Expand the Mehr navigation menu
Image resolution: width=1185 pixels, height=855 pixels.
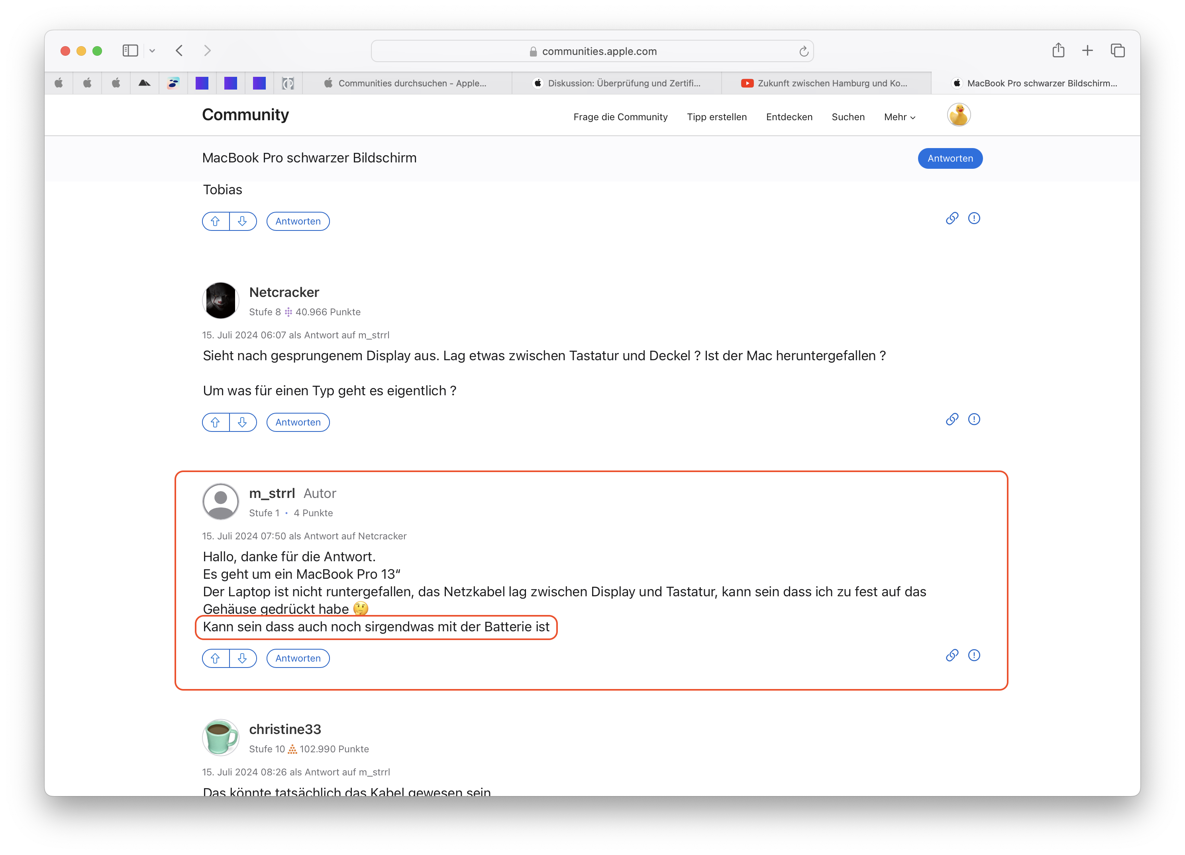coord(899,117)
